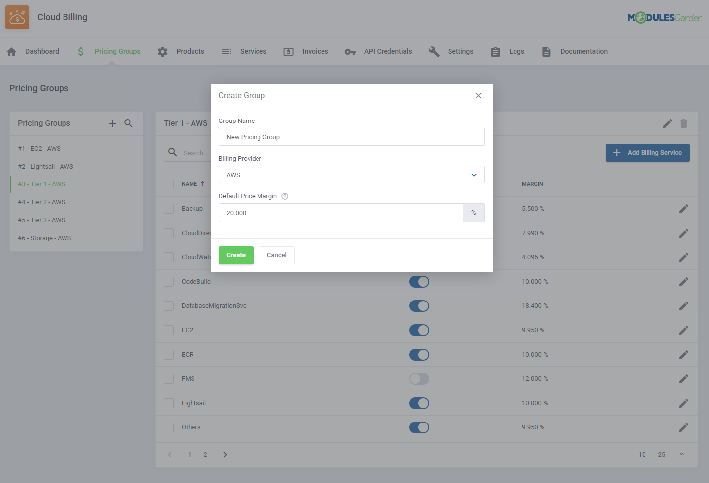This screenshot has width=709, height=483.
Task: Toggle the CodeBuild service switch
Action: (419, 282)
